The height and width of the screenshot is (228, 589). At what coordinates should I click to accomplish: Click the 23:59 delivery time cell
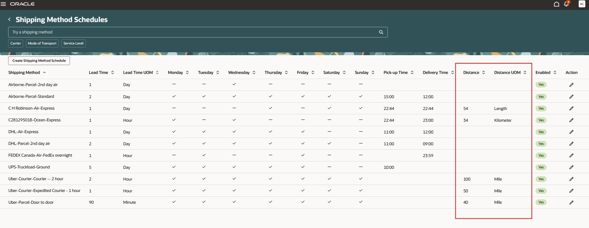428,156
